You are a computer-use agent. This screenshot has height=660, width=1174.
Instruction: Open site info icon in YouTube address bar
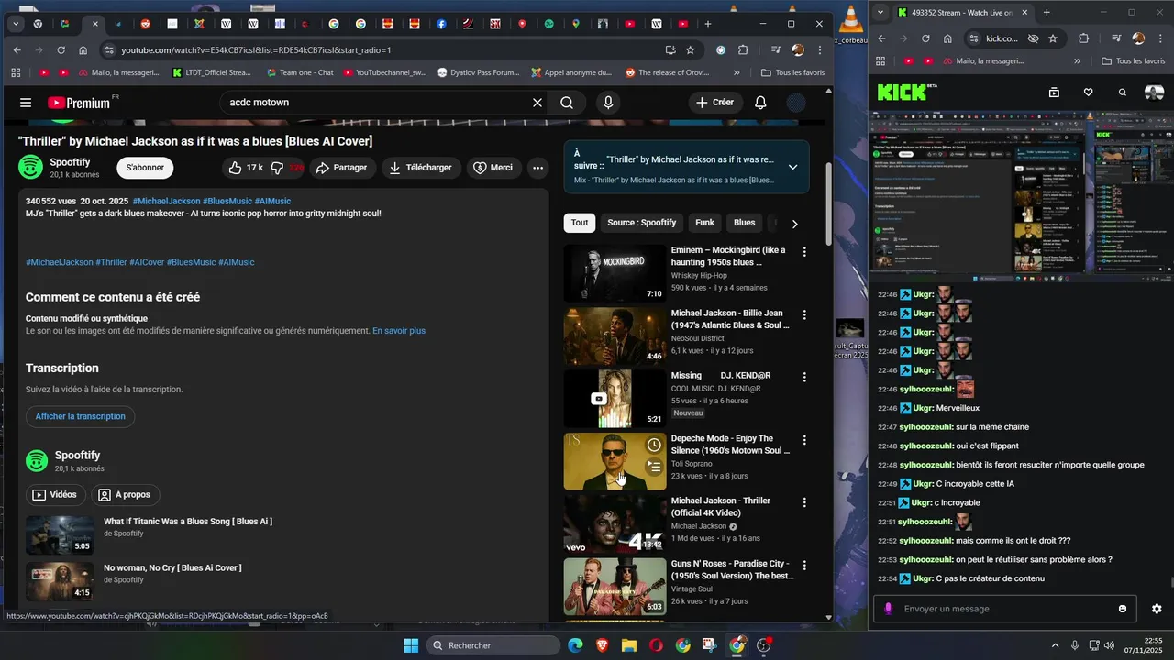[110, 49]
